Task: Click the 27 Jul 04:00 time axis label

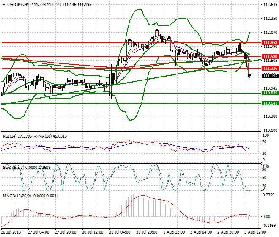Action: 38,232
